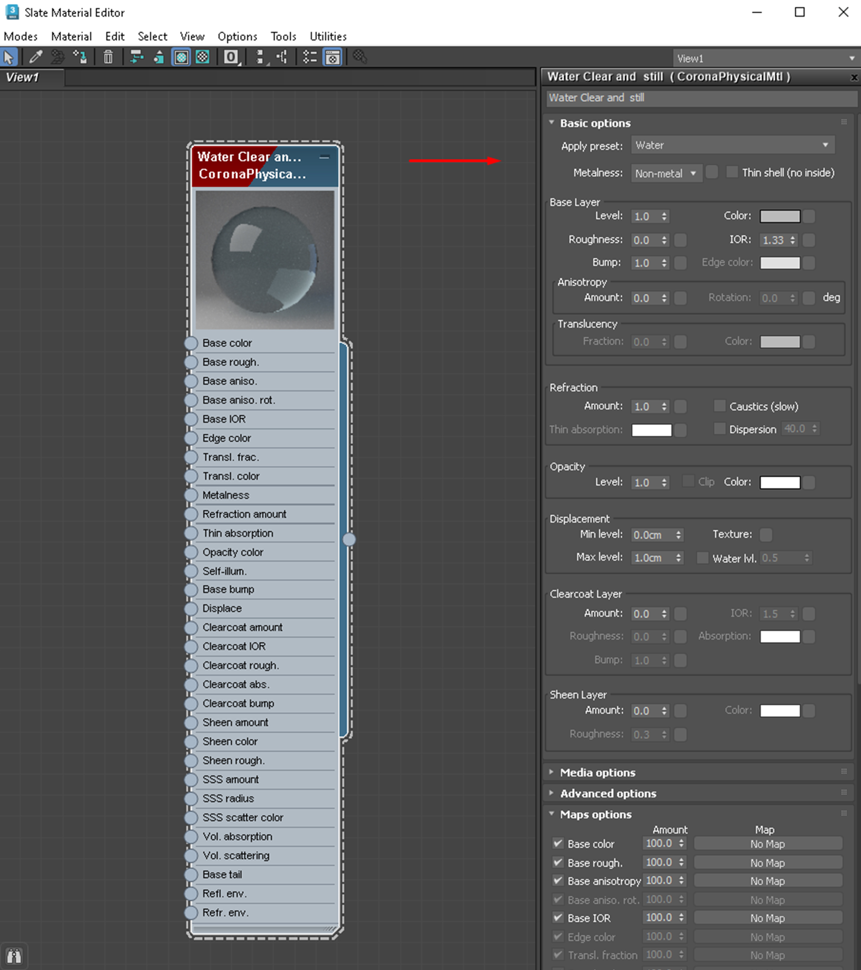Click Base IOR input socket
Viewport: 861px width, 970px height.
(x=191, y=419)
